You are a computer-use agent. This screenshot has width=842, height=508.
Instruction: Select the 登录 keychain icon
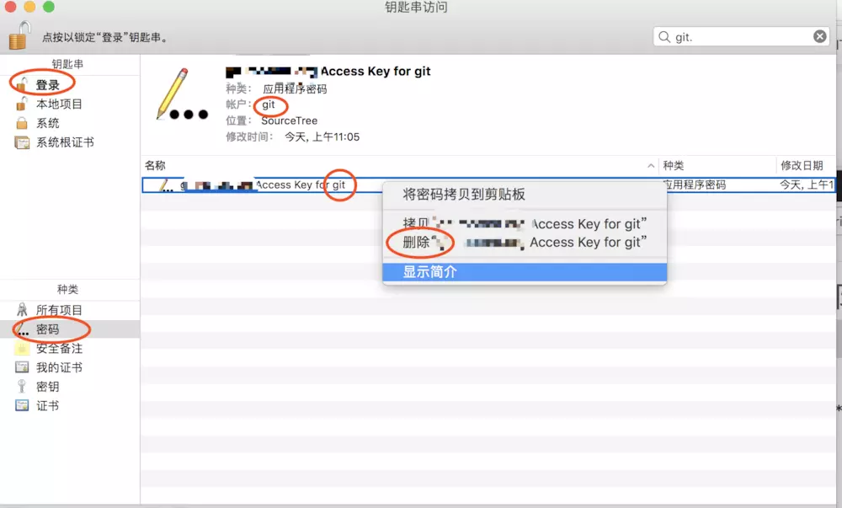22,85
